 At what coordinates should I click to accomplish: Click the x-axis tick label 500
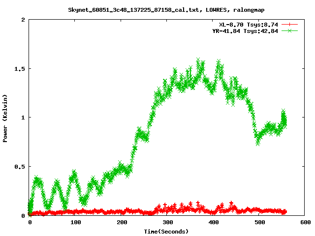click(x=259, y=222)
